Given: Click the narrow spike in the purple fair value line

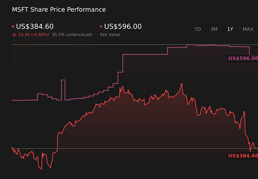Looking at the screenshot, I should click(63, 80).
